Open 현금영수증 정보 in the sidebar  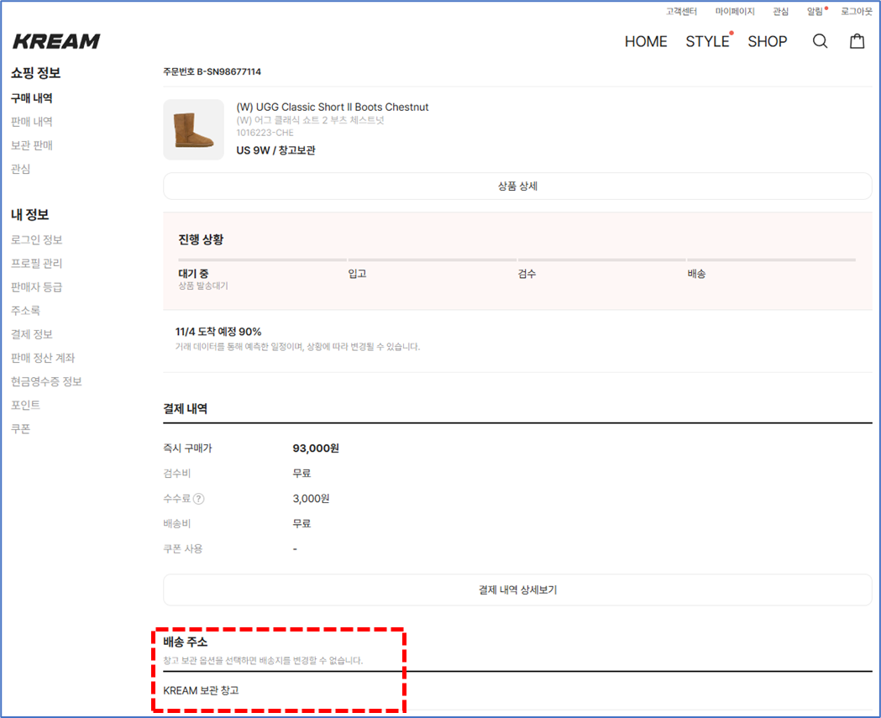point(46,381)
